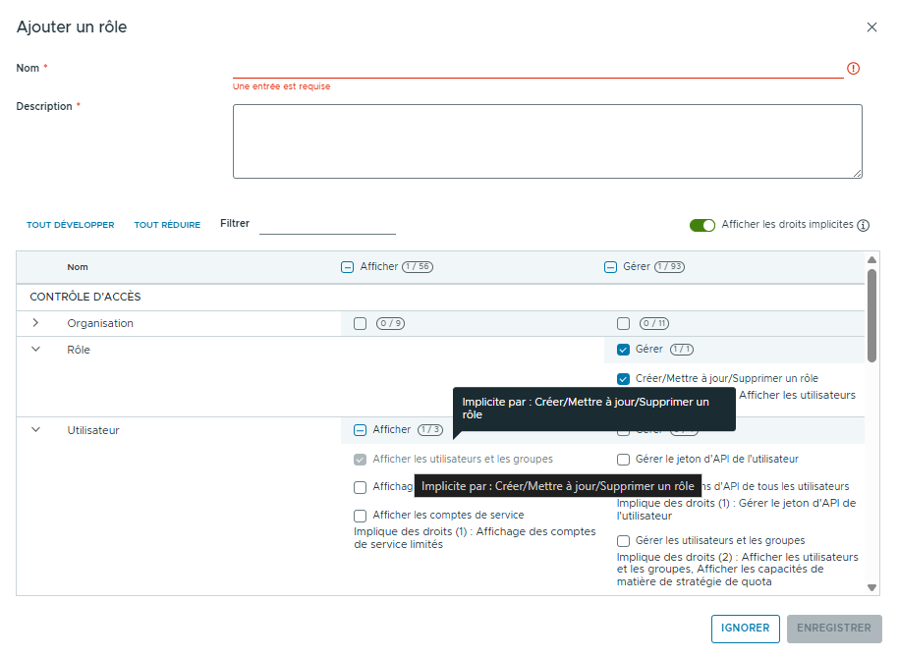898x658 pixels.
Task: Toggle the Afficher column header checkbox
Action: (347, 266)
